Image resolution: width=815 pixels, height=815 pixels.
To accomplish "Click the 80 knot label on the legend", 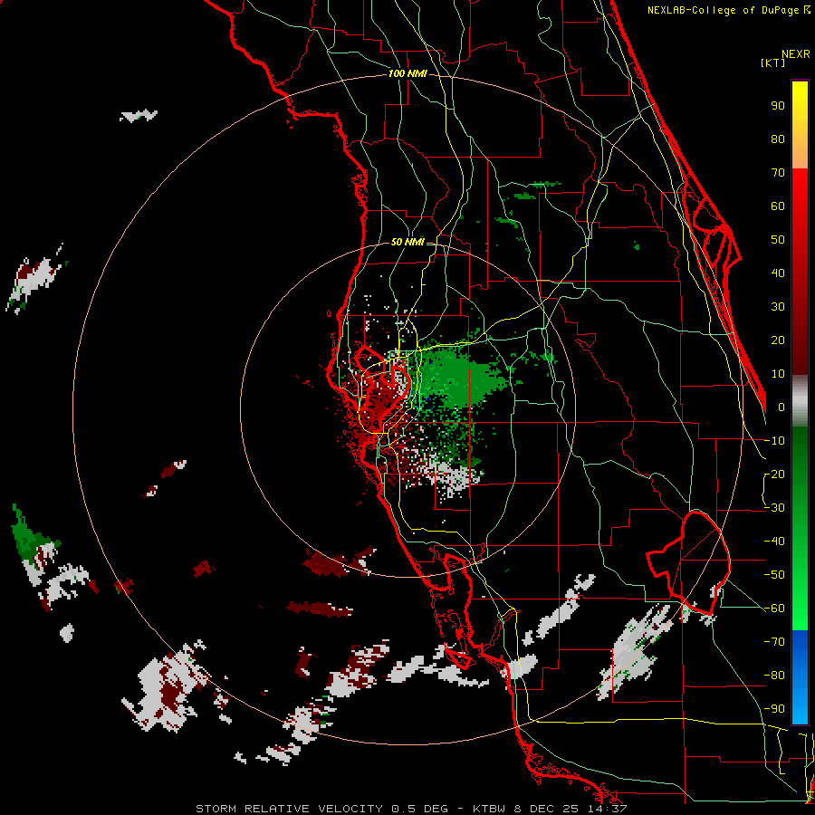I will 778,139.
